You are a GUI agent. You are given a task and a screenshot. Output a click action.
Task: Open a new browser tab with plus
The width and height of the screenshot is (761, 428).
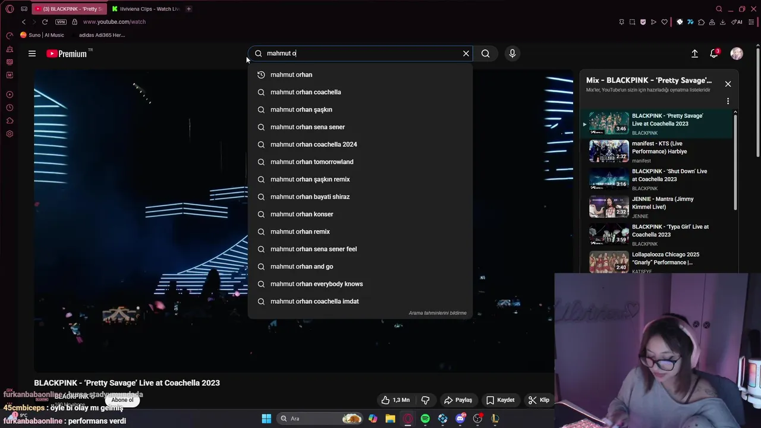[x=188, y=9]
